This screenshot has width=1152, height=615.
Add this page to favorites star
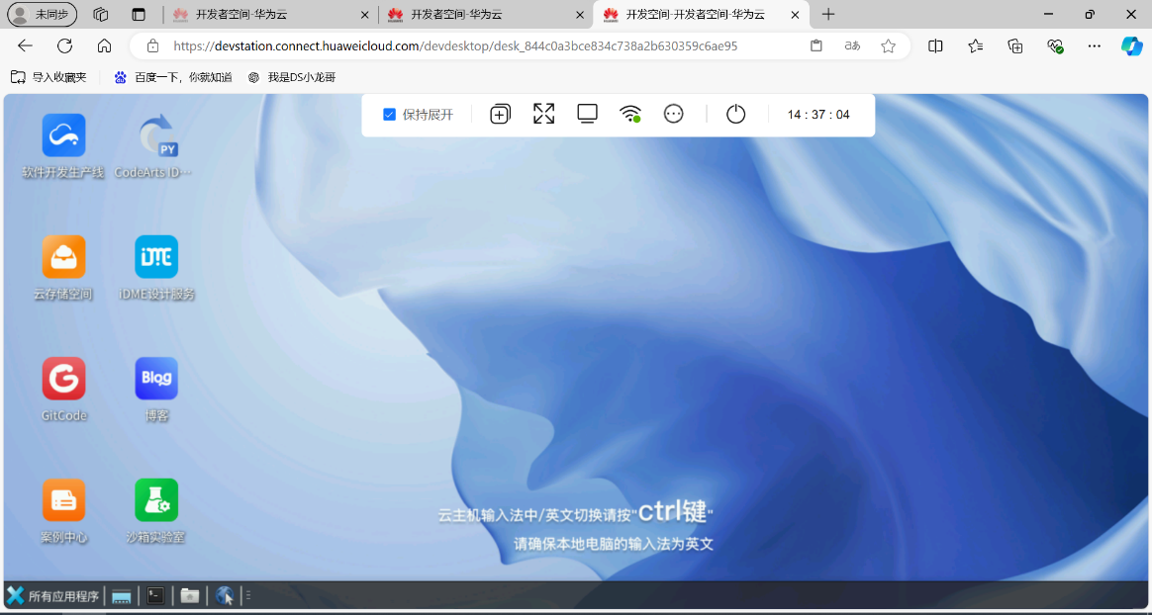click(x=888, y=46)
